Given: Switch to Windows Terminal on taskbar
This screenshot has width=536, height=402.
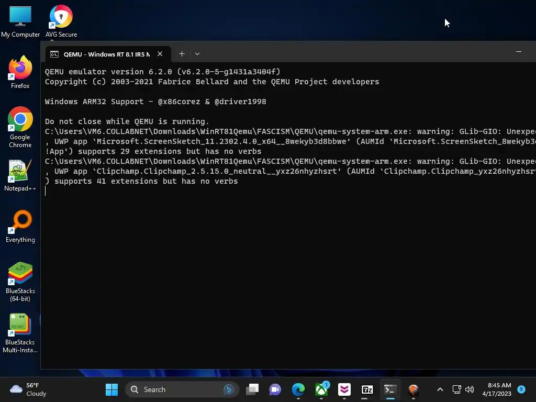Looking at the screenshot, I should tap(390, 389).
